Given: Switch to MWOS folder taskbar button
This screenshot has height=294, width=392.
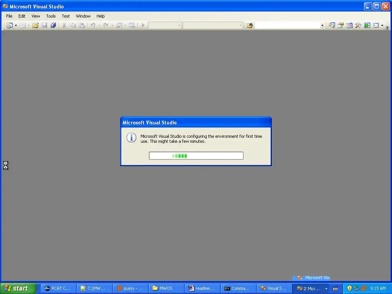Looking at the screenshot, I should click(x=166, y=288).
